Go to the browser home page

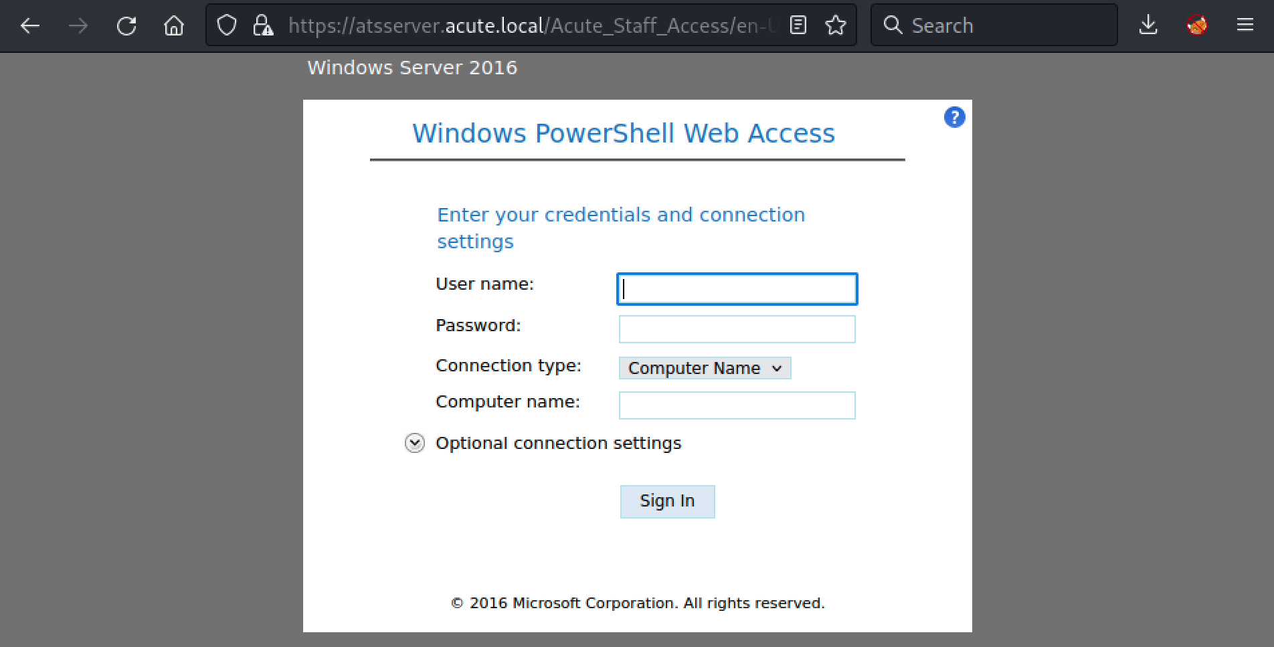click(174, 26)
